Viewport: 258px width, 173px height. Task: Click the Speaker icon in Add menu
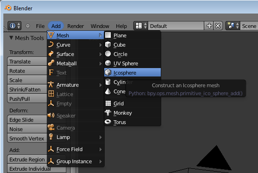pyautogui.click(x=51, y=115)
